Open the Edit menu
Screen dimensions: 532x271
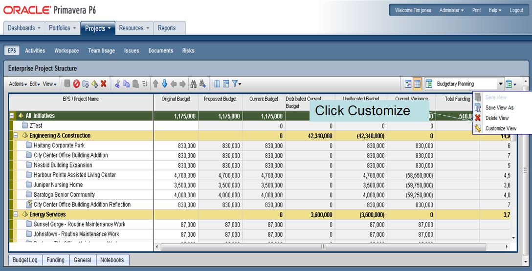click(x=35, y=84)
